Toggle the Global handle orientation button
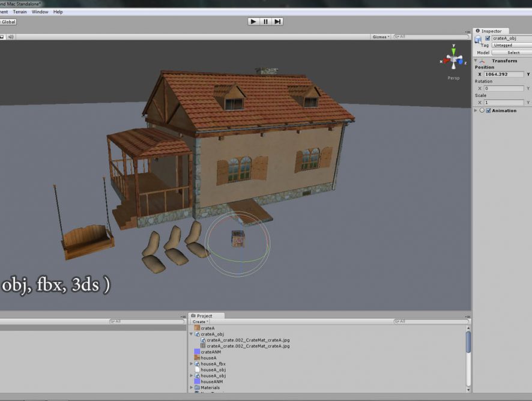 coord(8,22)
